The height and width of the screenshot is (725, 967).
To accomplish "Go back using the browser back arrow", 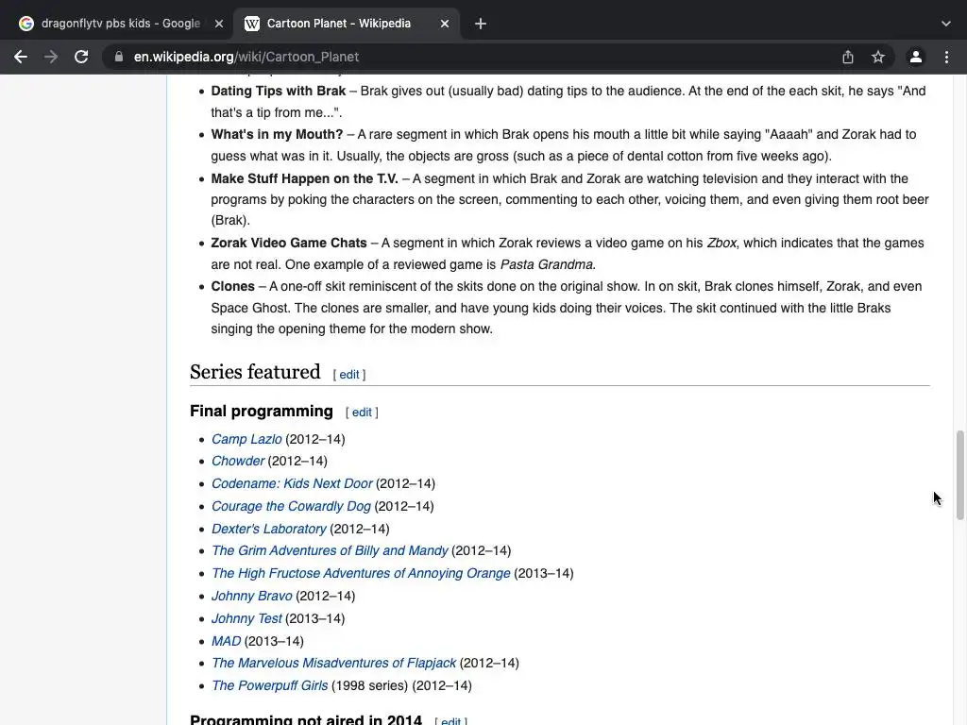I will click(21, 57).
